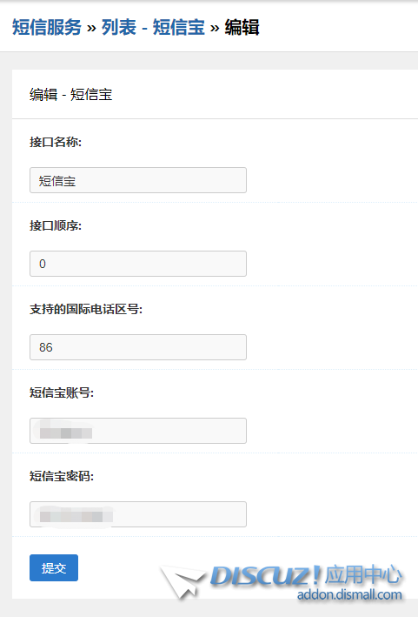
Task: Go back to 列表 - 短信宝 breadcrumb
Action: 153,28
